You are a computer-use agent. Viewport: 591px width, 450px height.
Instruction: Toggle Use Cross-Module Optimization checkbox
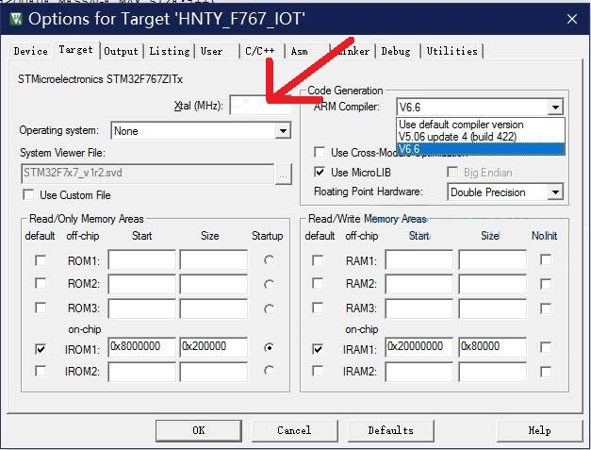tap(320, 153)
